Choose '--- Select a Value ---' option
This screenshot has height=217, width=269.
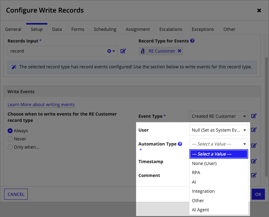click(x=219, y=154)
